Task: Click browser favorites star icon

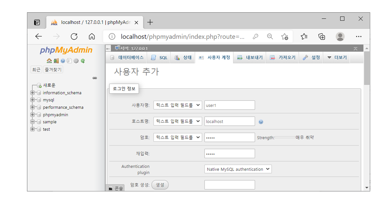Action: pyautogui.click(x=304, y=37)
